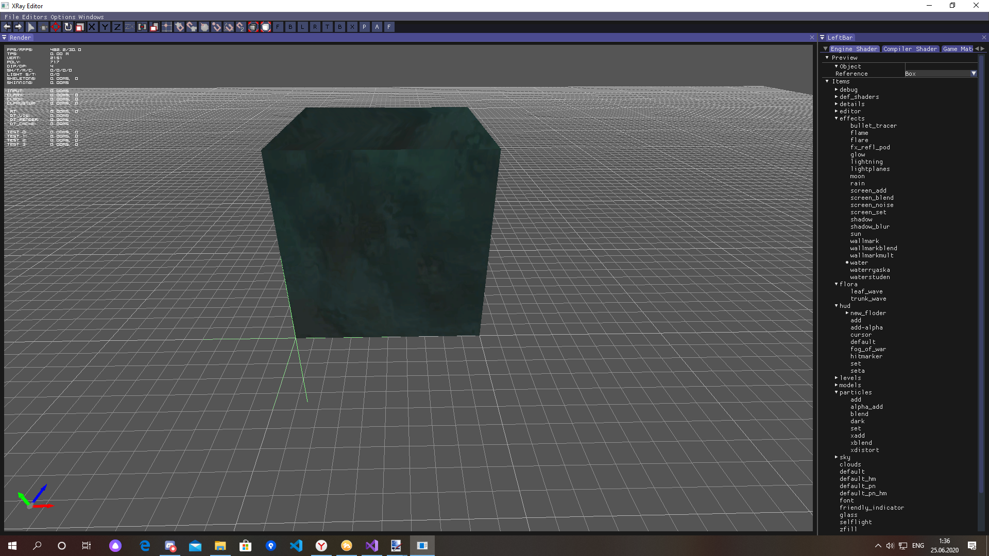989x556 pixels.
Task: Click the redo right arrow icon
Action: click(19, 27)
